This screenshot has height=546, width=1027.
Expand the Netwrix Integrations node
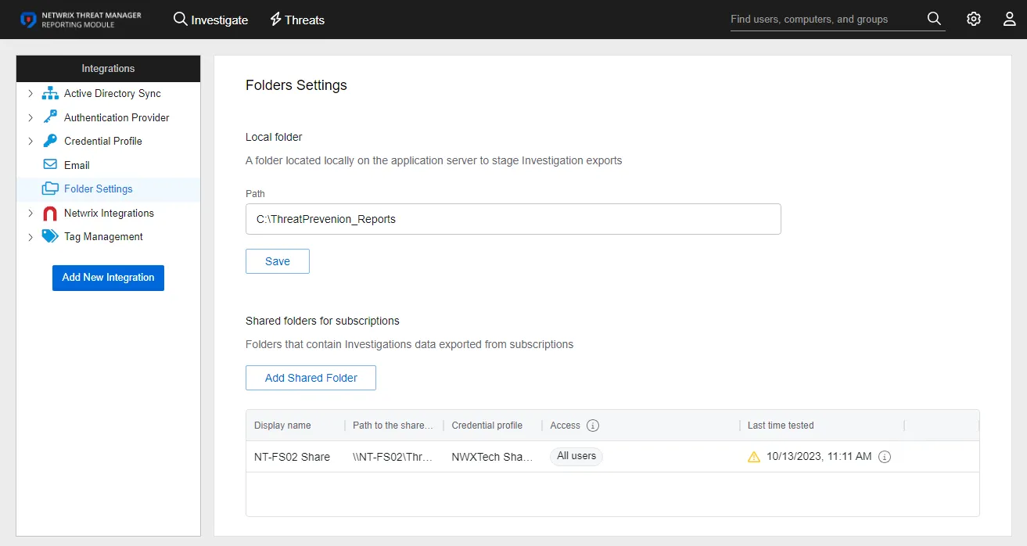point(31,213)
